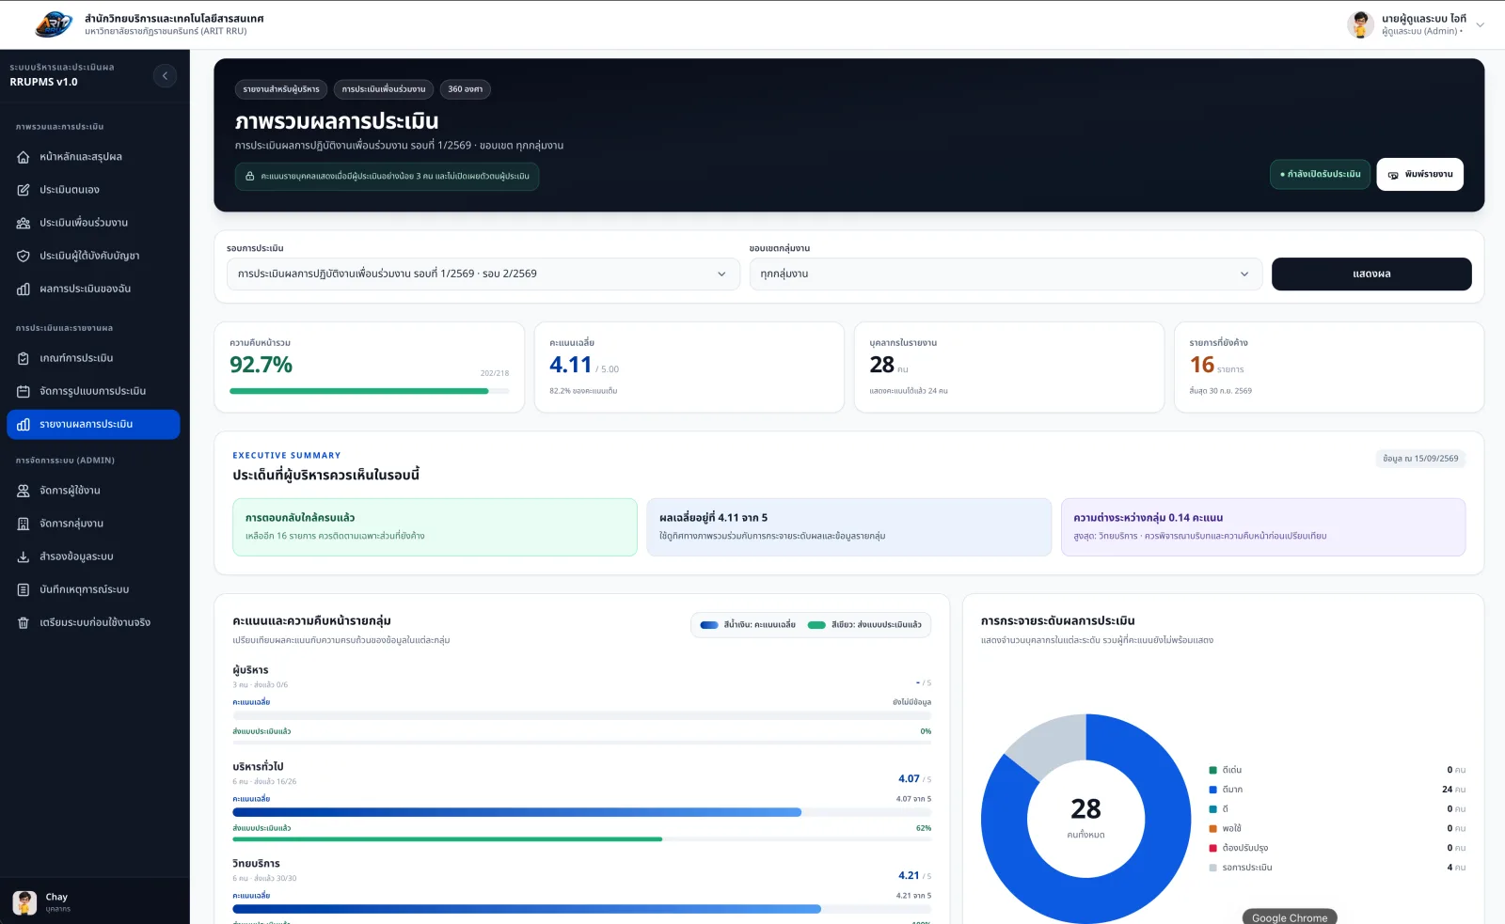
Task: Select user management menu entry
Action: 93,491
